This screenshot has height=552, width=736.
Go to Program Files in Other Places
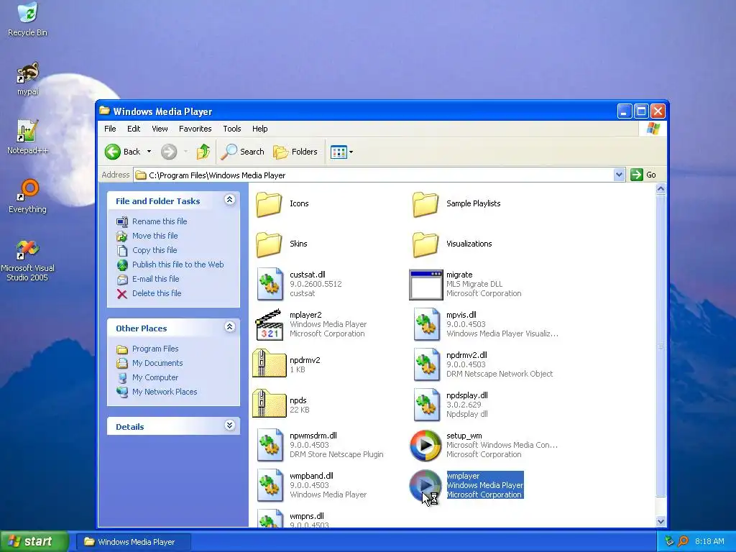point(155,349)
